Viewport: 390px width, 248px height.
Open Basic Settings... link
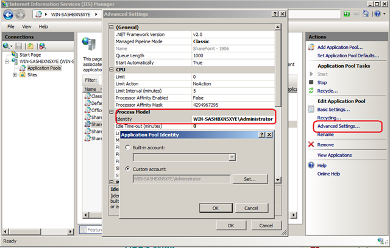tap(333, 110)
